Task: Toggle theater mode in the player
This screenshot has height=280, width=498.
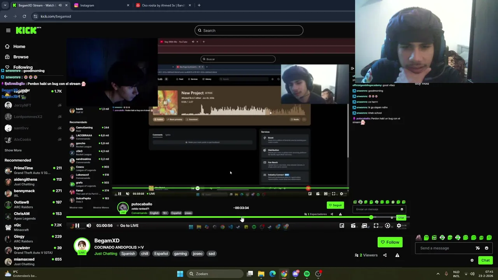Action: coord(365,226)
